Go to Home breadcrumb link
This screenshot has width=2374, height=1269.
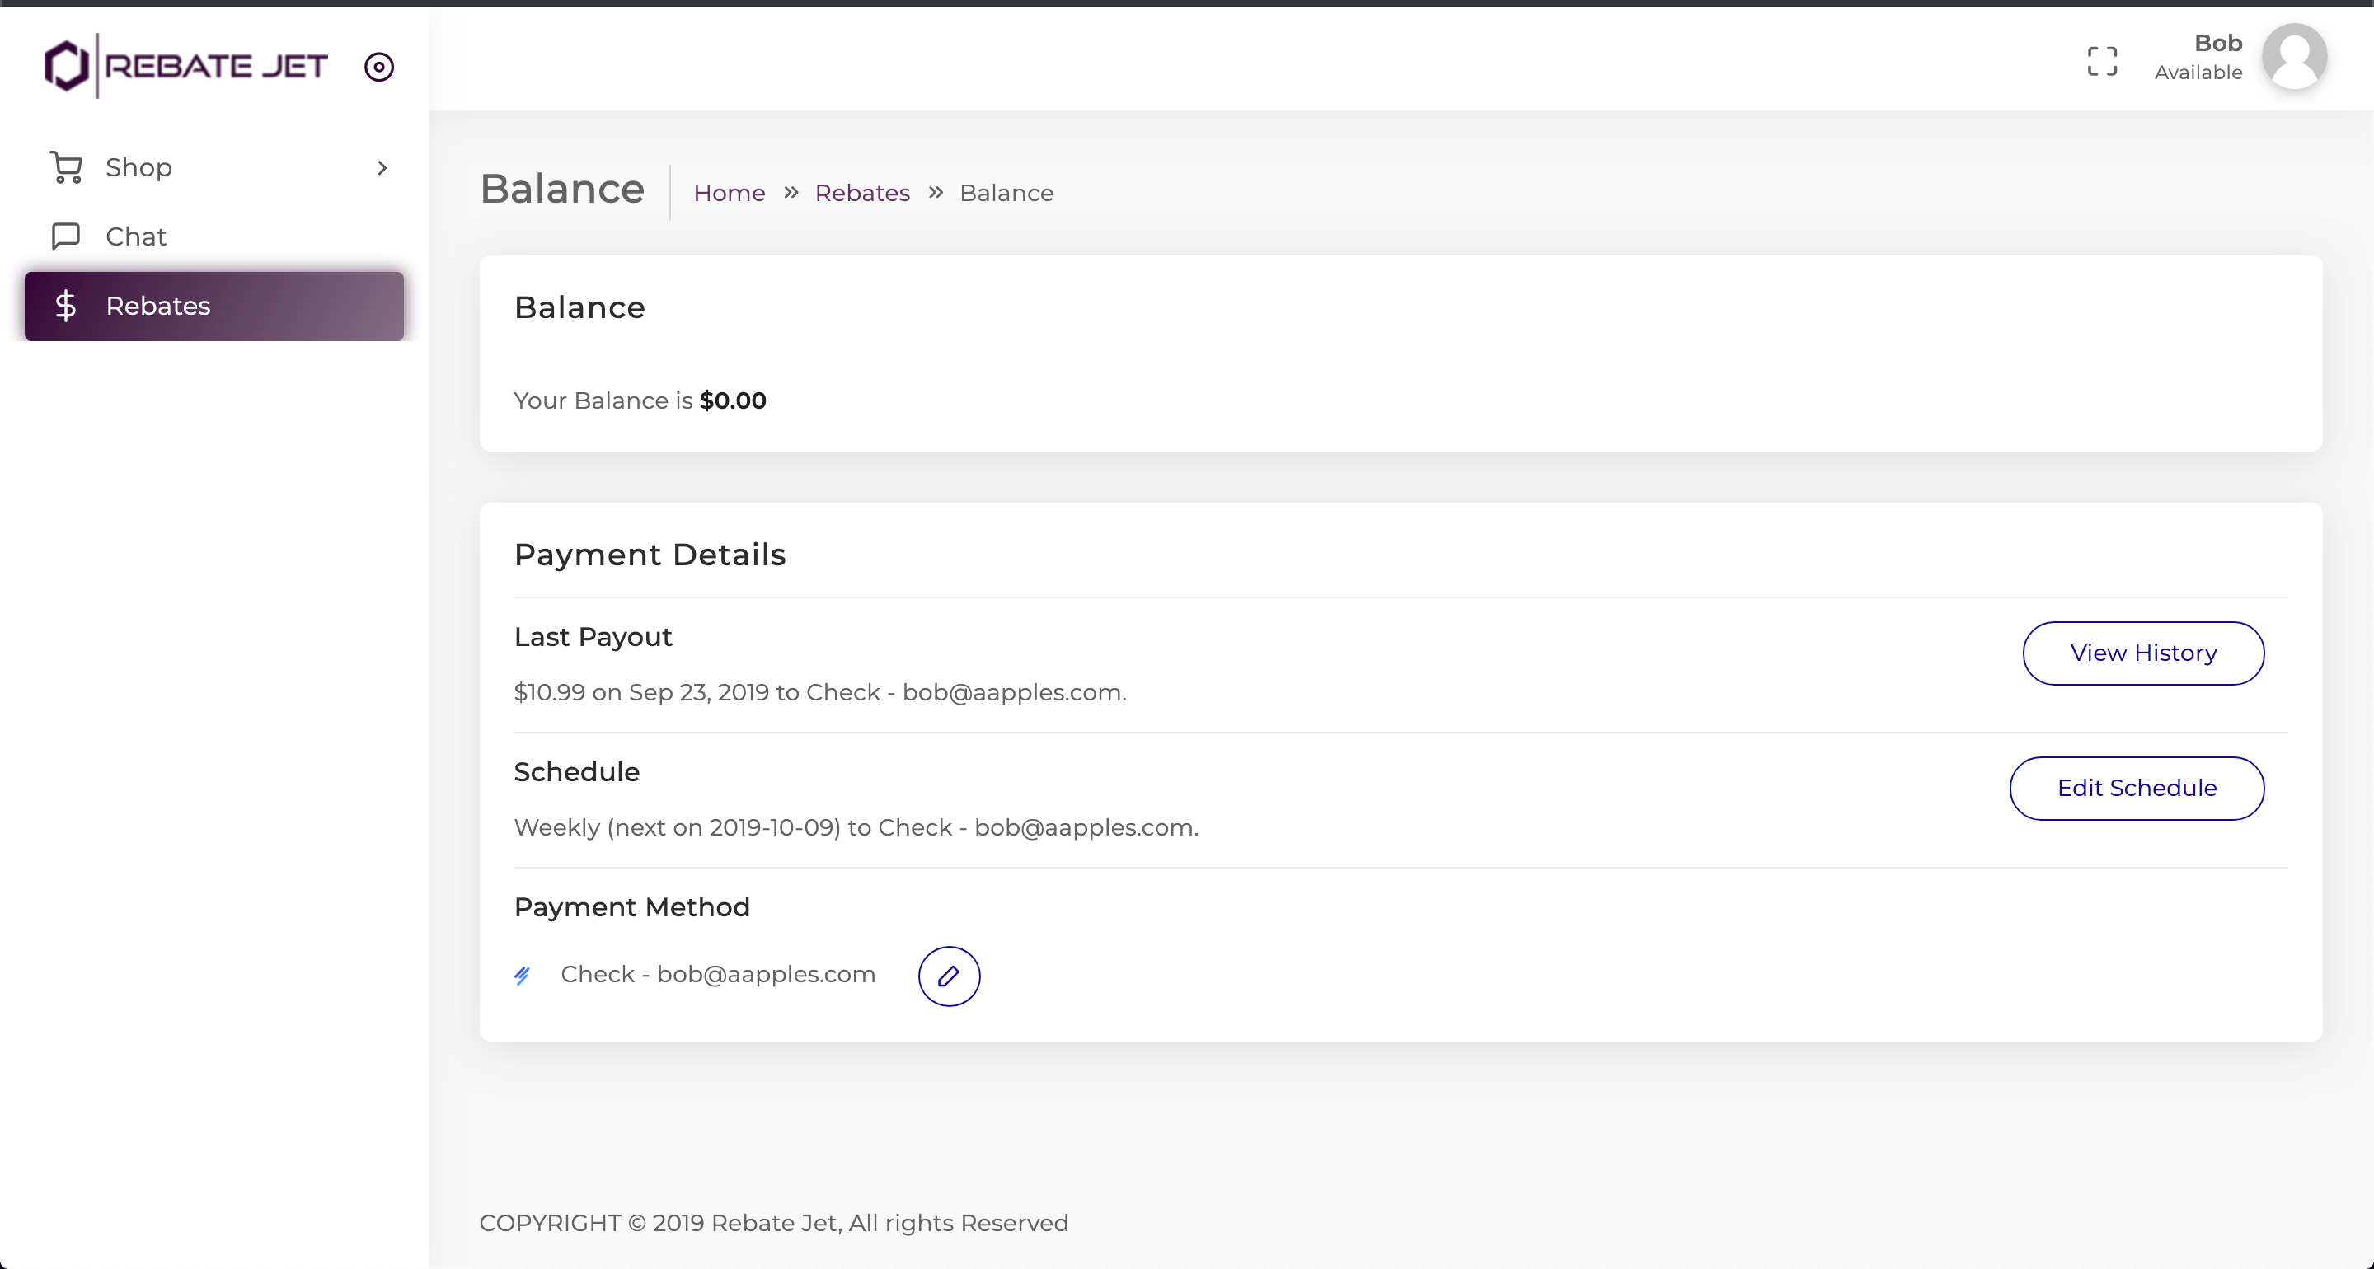pyautogui.click(x=729, y=193)
